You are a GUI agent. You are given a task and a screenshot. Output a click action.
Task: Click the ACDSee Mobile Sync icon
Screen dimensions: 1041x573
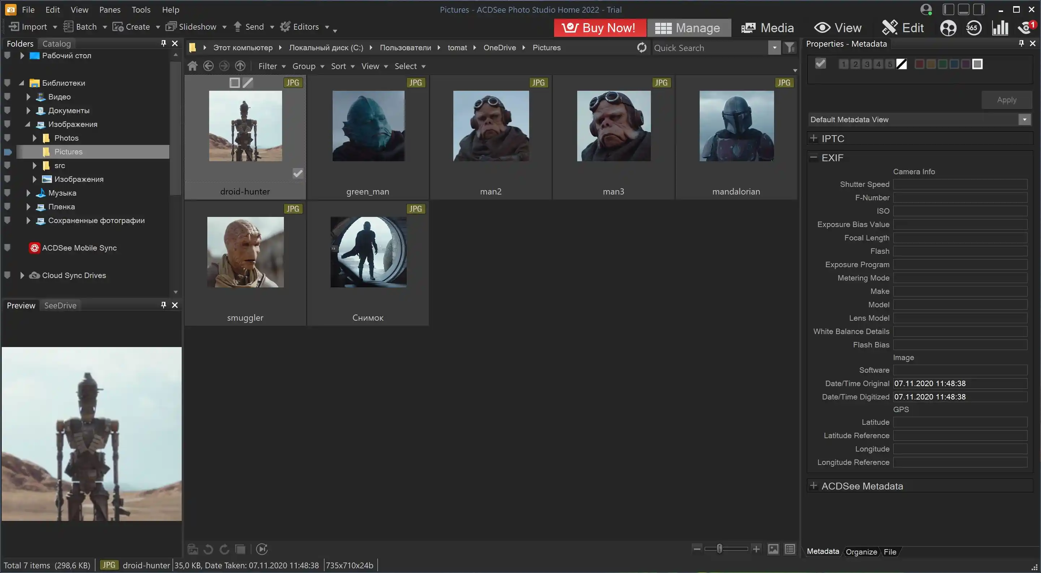tap(34, 248)
